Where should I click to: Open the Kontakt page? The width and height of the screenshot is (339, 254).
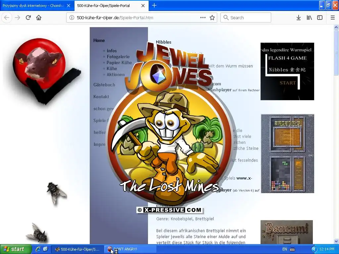[x=101, y=97]
